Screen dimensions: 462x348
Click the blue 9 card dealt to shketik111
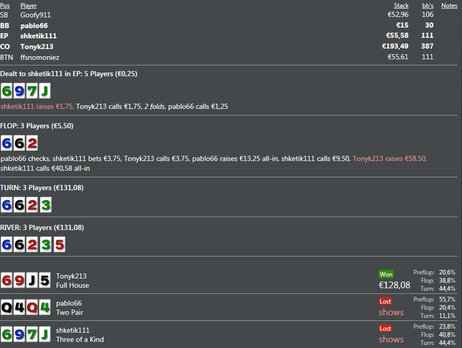point(19,91)
